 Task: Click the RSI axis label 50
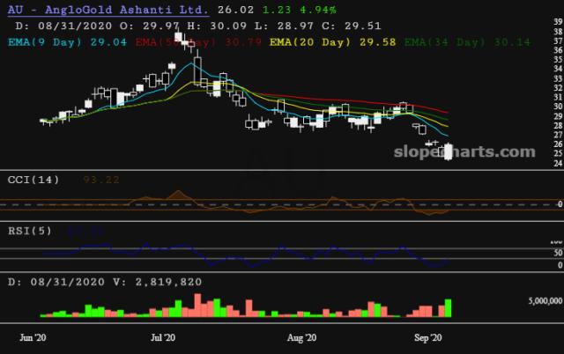point(558,253)
